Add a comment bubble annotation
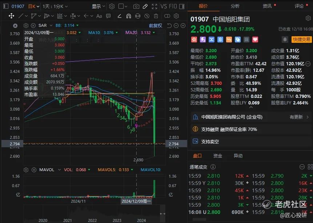Viewport: 313px width, 223px height. (108, 16)
